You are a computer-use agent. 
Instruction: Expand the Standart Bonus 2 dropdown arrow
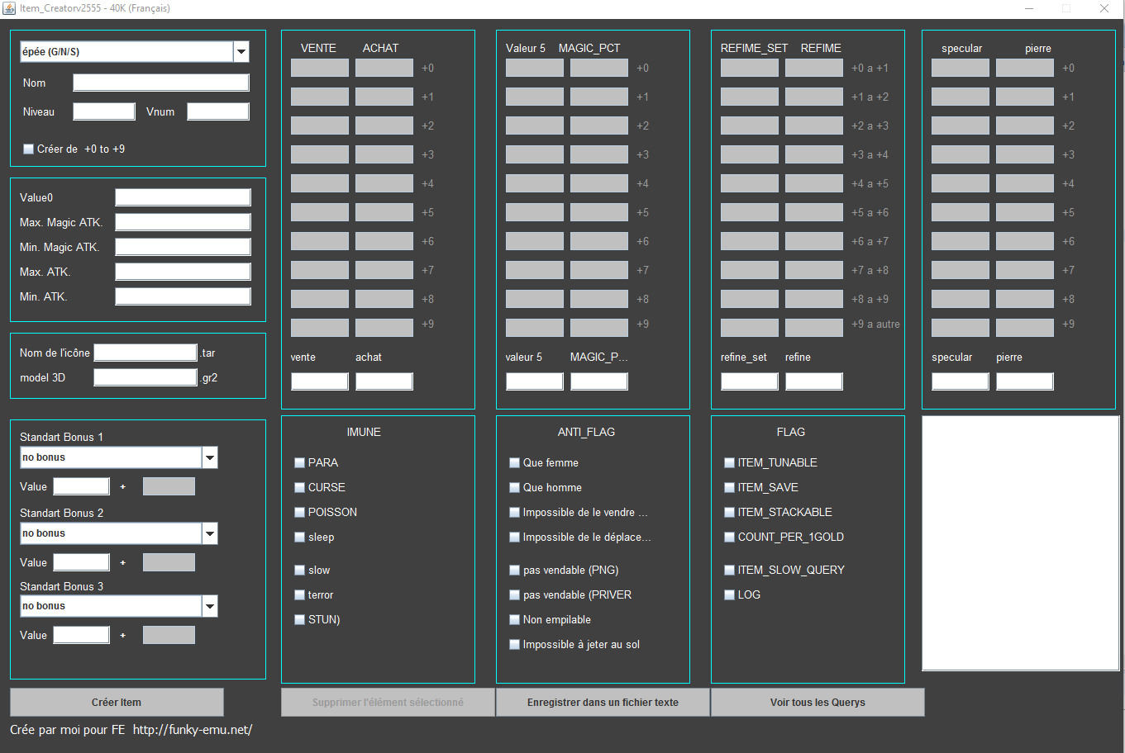(210, 533)
